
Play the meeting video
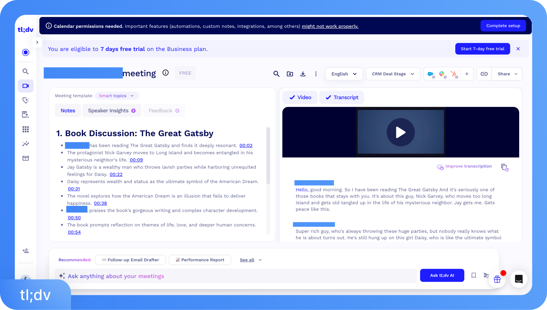click(400, 132)
